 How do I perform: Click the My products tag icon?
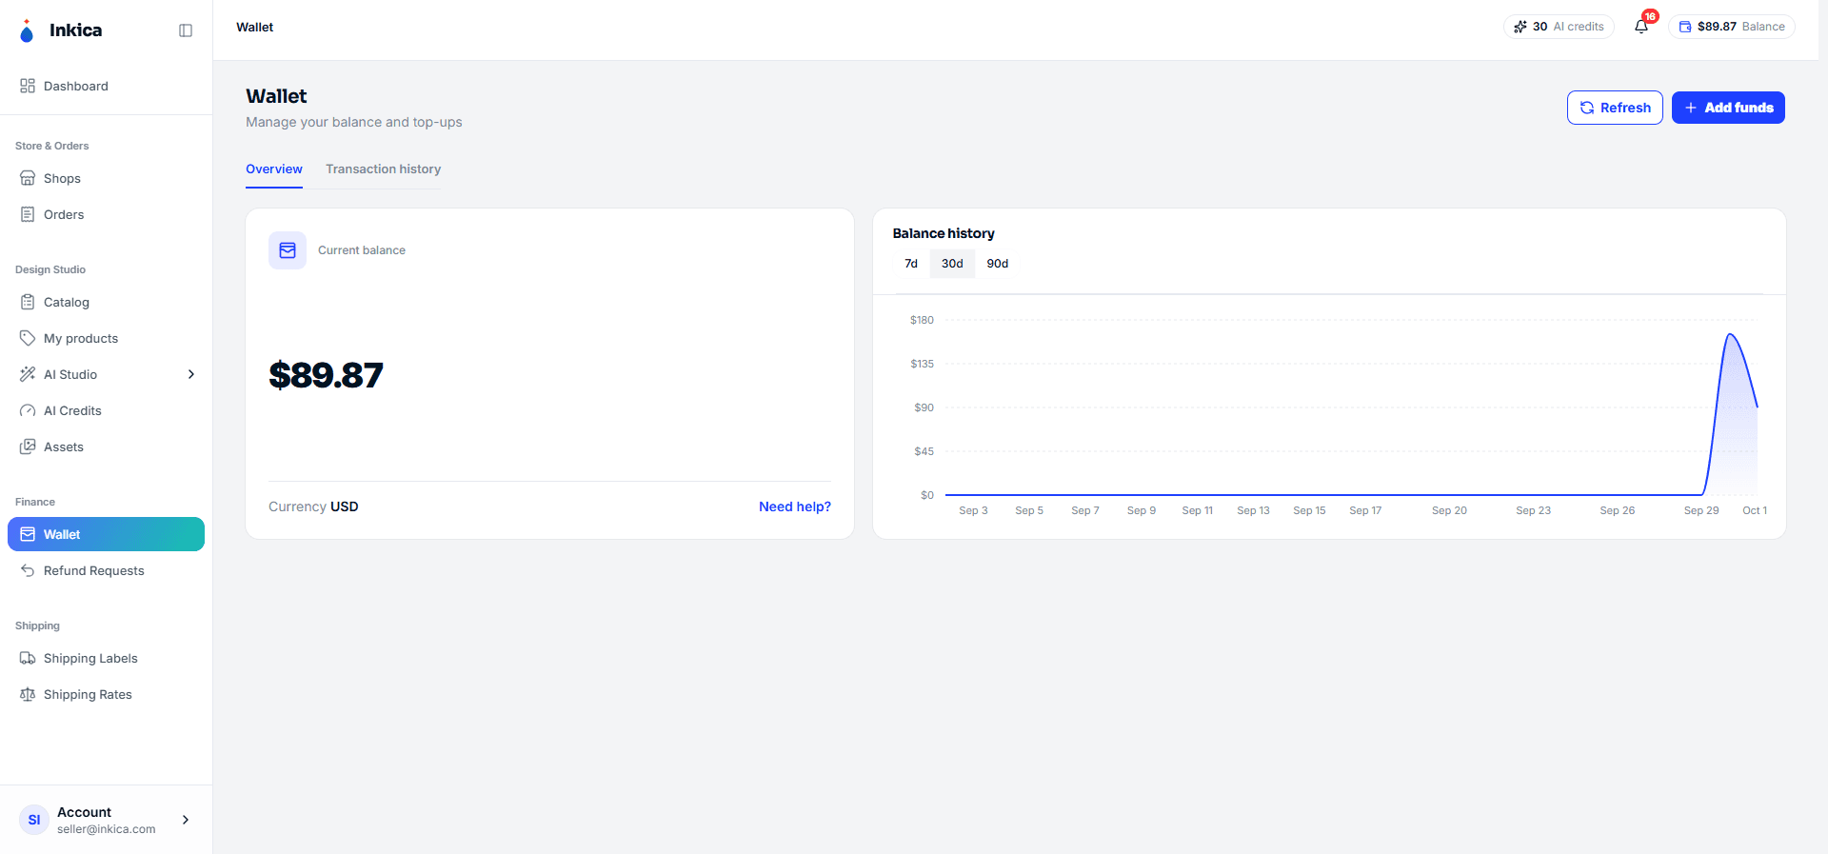pyautogui.click(x=28, y=338)
